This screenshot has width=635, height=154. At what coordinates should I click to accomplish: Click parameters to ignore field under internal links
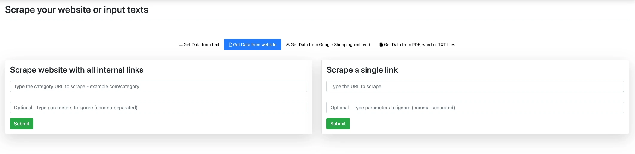(x=159, y=108)
